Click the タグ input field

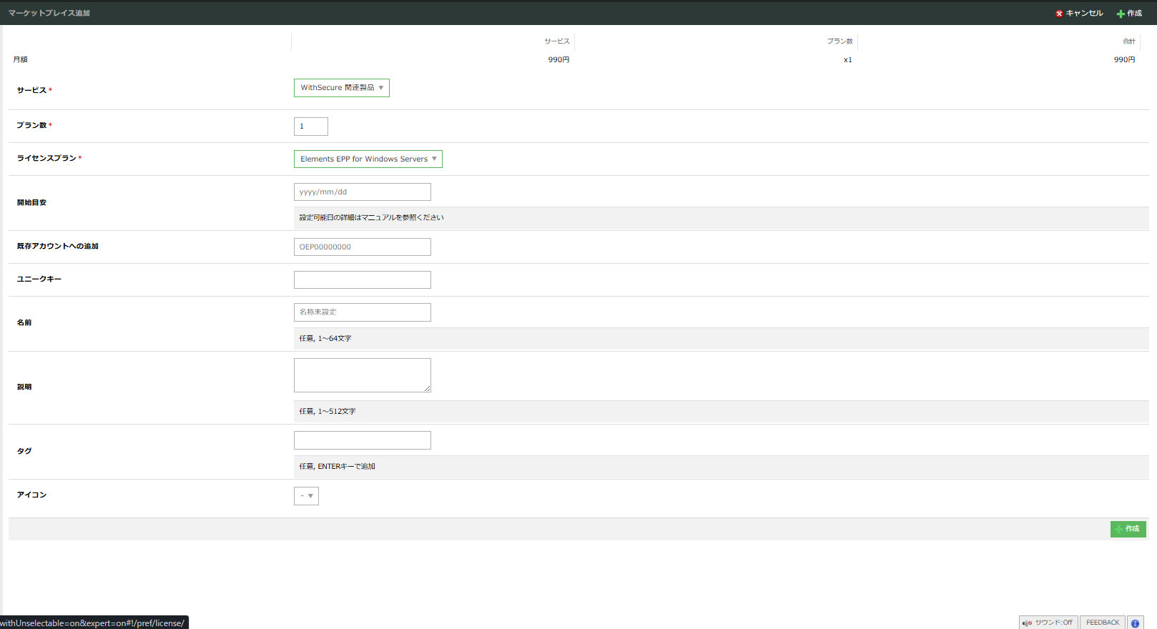(x=363, y=440)
